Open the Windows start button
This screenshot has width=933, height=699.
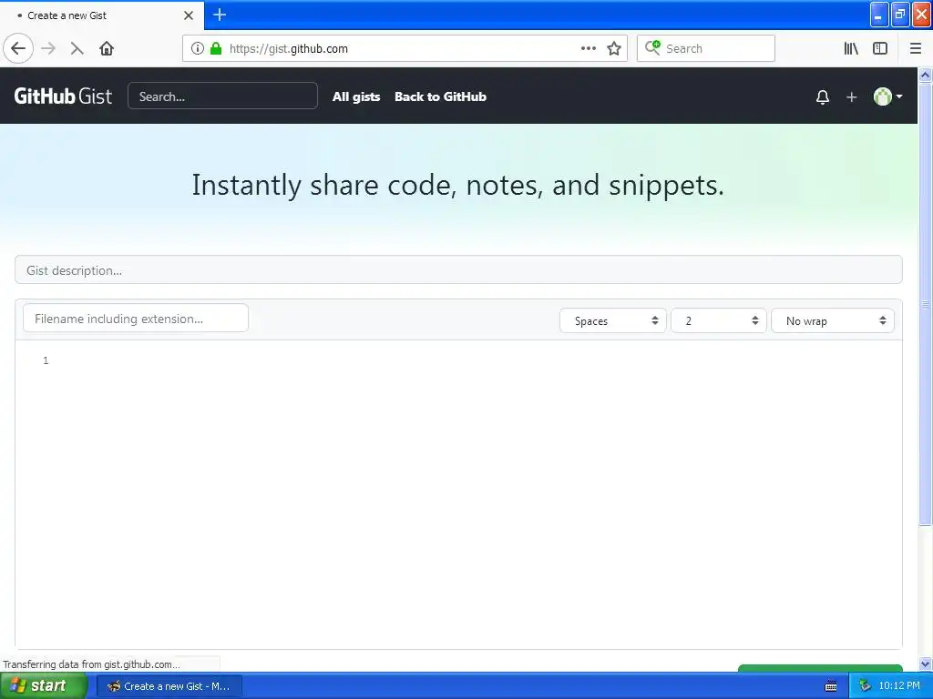[44, 686]
